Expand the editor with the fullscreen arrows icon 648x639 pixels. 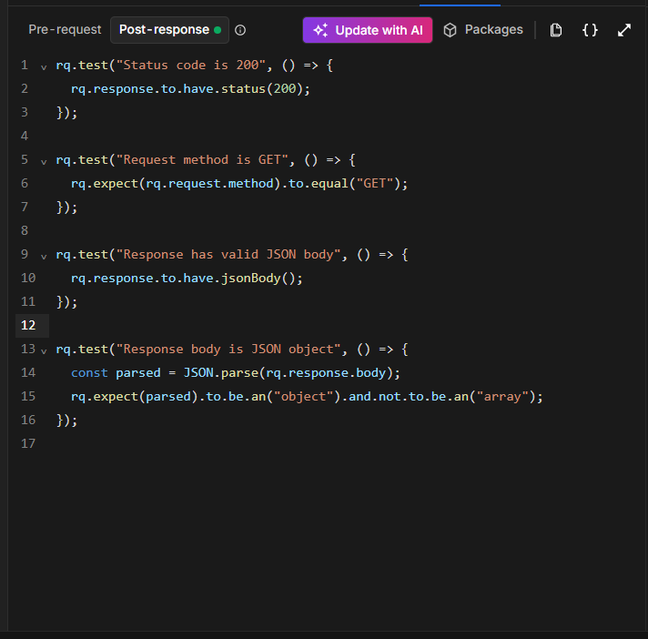[x=624, y=30]
